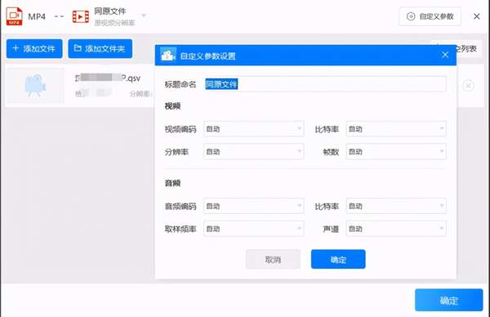Click the bottom-right 确定 button of main window
Screen dimensions: 490x317
tap(448, 300)
